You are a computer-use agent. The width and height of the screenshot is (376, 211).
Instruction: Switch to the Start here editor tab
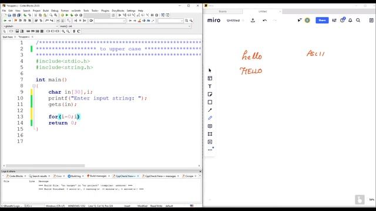click(x=8, y=37)
